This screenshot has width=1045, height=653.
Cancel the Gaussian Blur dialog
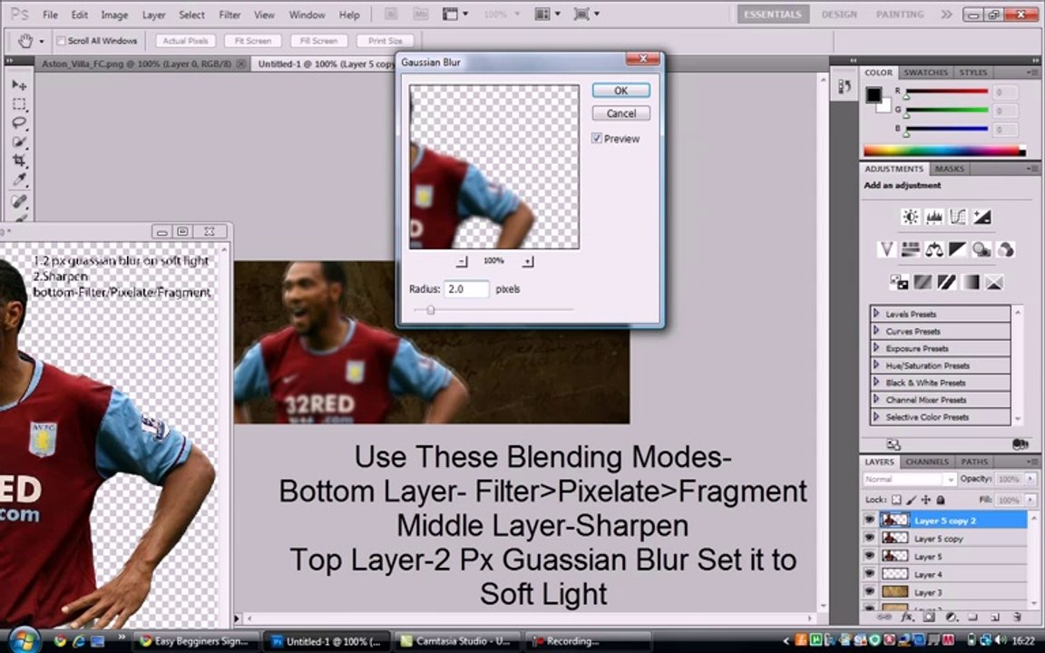point(620,113)
